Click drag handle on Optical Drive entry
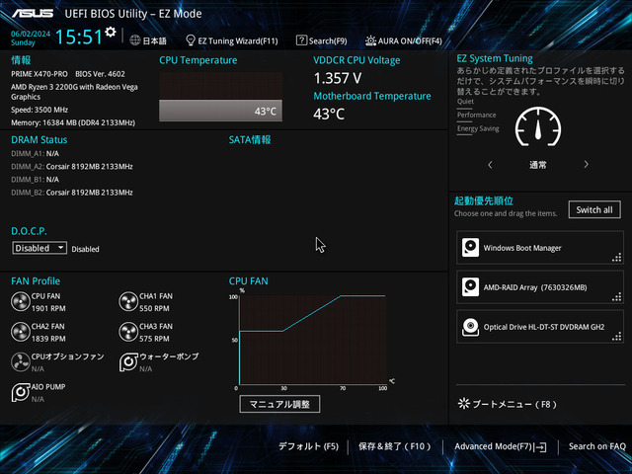This screenshot has height=474, width=632. click(x=616, y=337)
